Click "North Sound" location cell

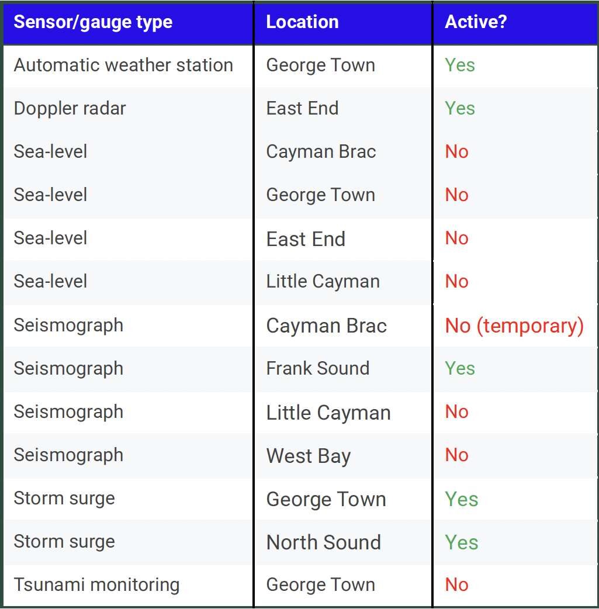click(x=323, y=542)
